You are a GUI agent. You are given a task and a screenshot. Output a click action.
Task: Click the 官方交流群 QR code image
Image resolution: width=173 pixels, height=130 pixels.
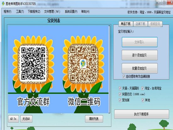tap(33, 63)
